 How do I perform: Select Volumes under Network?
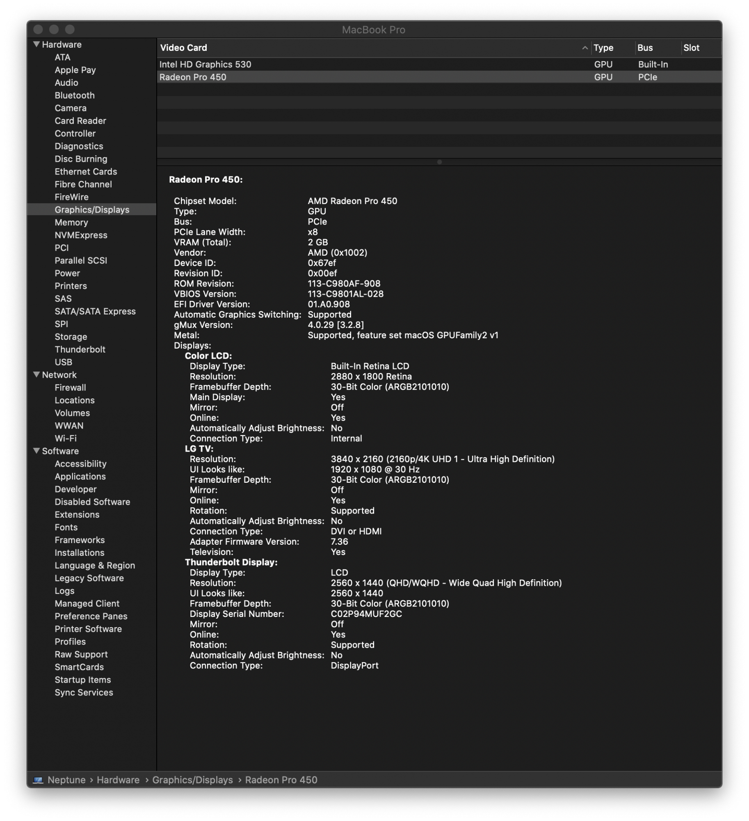pyautogui.click(x=72, y=413)
